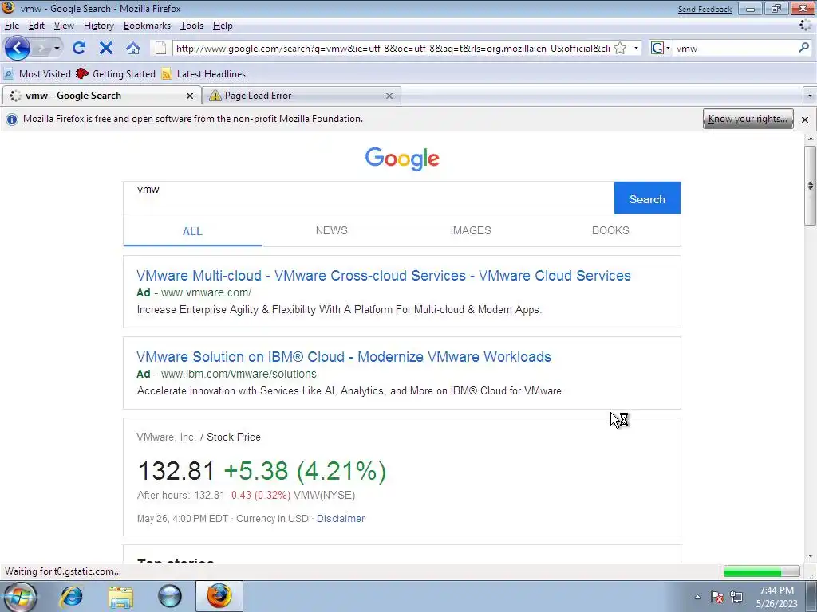Select the NEWS results tab
Image resolution: width=817 pixels, height=612 pixels.
[x=331, y=230]
